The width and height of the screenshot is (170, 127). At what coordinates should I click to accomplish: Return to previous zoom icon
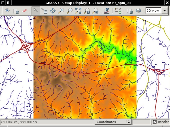pyautogui.click(x=87, y=11)
